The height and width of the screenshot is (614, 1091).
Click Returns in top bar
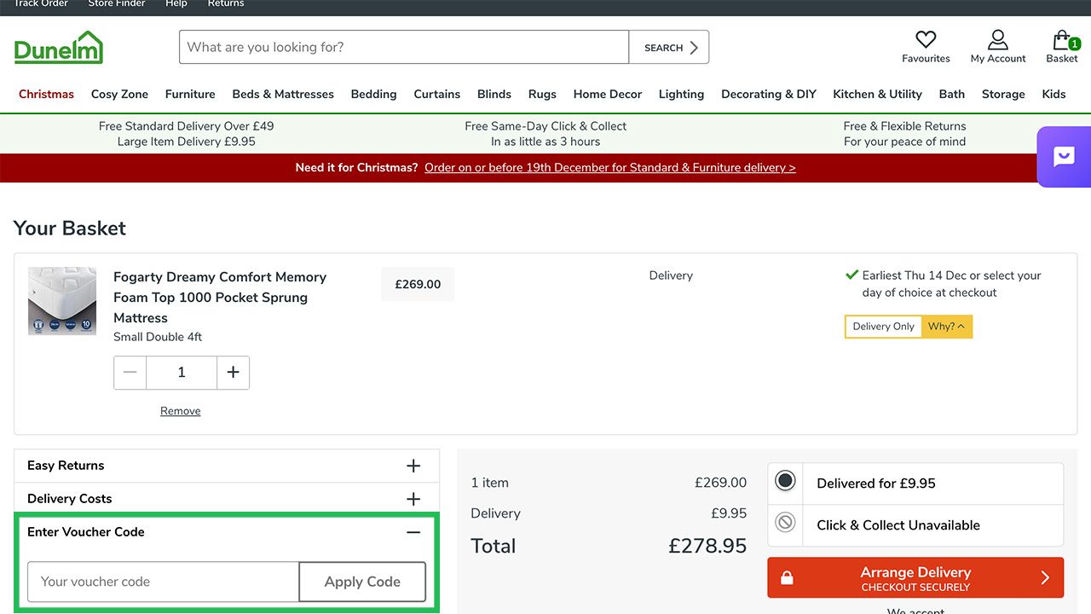[226, 4]
